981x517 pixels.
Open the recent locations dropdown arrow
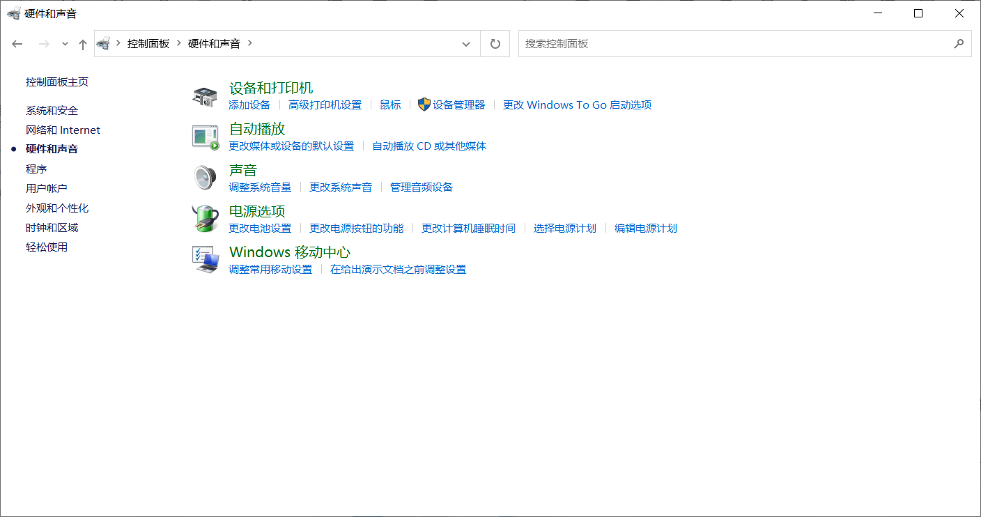[65, 44]
